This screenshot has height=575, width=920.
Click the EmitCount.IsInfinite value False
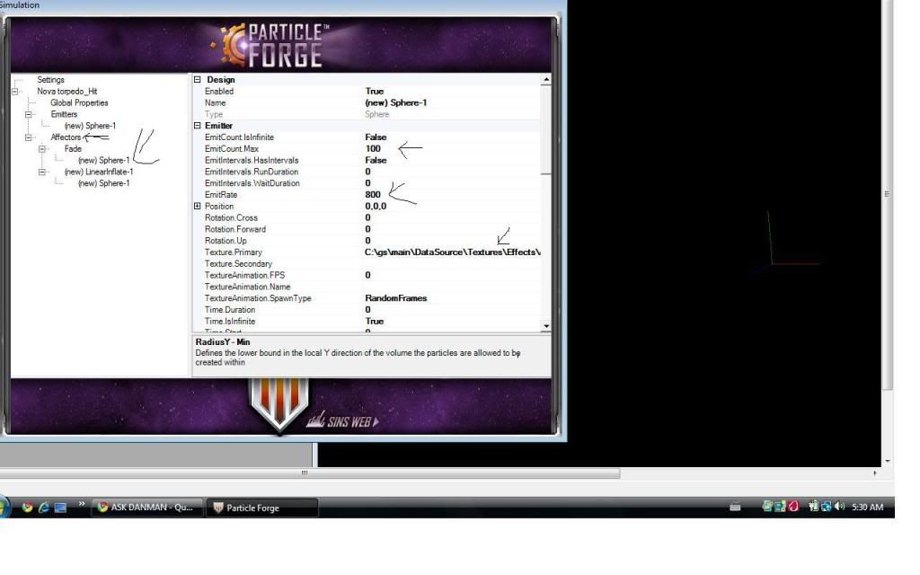[x=452, y=137]
